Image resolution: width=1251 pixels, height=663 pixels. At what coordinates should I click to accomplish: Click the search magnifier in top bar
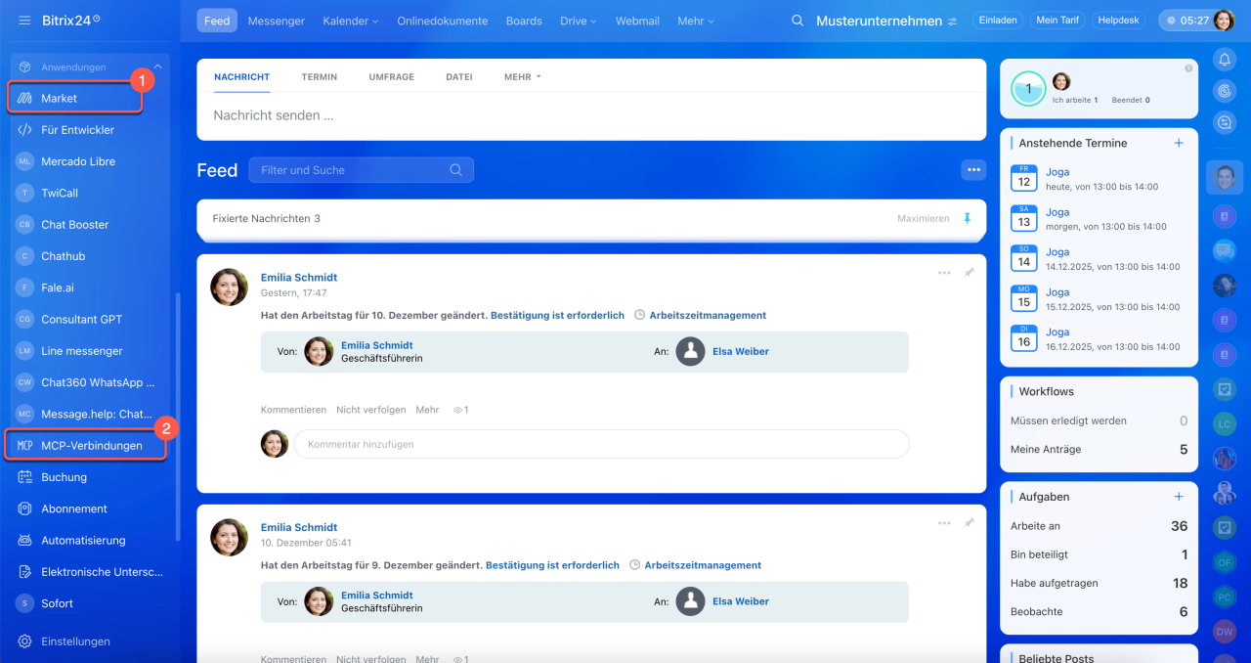click(798, 21)
